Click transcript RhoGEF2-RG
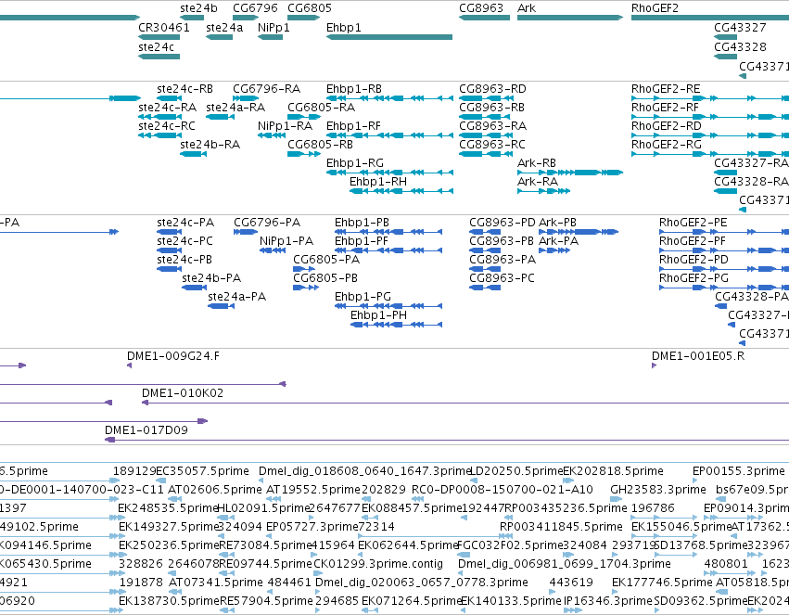The image size is (789, 615). (x=667, y=145)
